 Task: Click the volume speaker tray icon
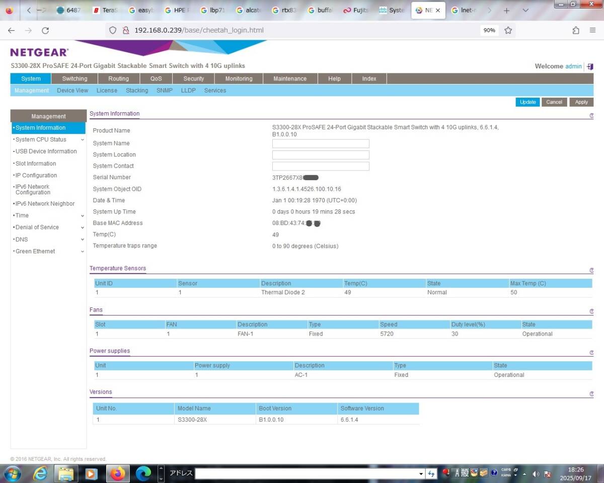click(536, 474)
